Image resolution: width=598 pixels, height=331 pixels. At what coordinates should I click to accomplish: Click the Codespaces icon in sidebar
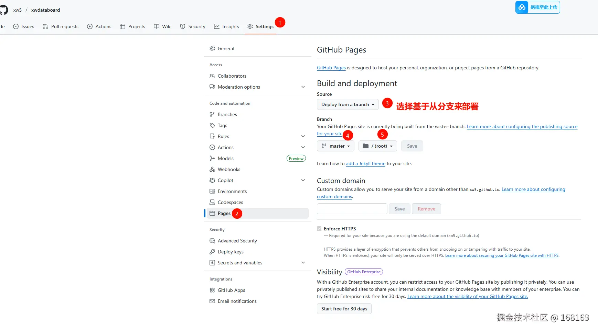212,202
